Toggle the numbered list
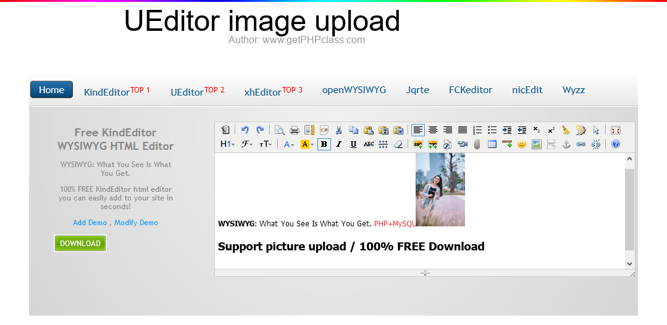 coord(477,130)
